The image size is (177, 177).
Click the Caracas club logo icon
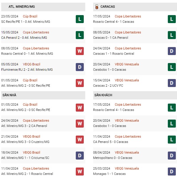coord(97,7)
